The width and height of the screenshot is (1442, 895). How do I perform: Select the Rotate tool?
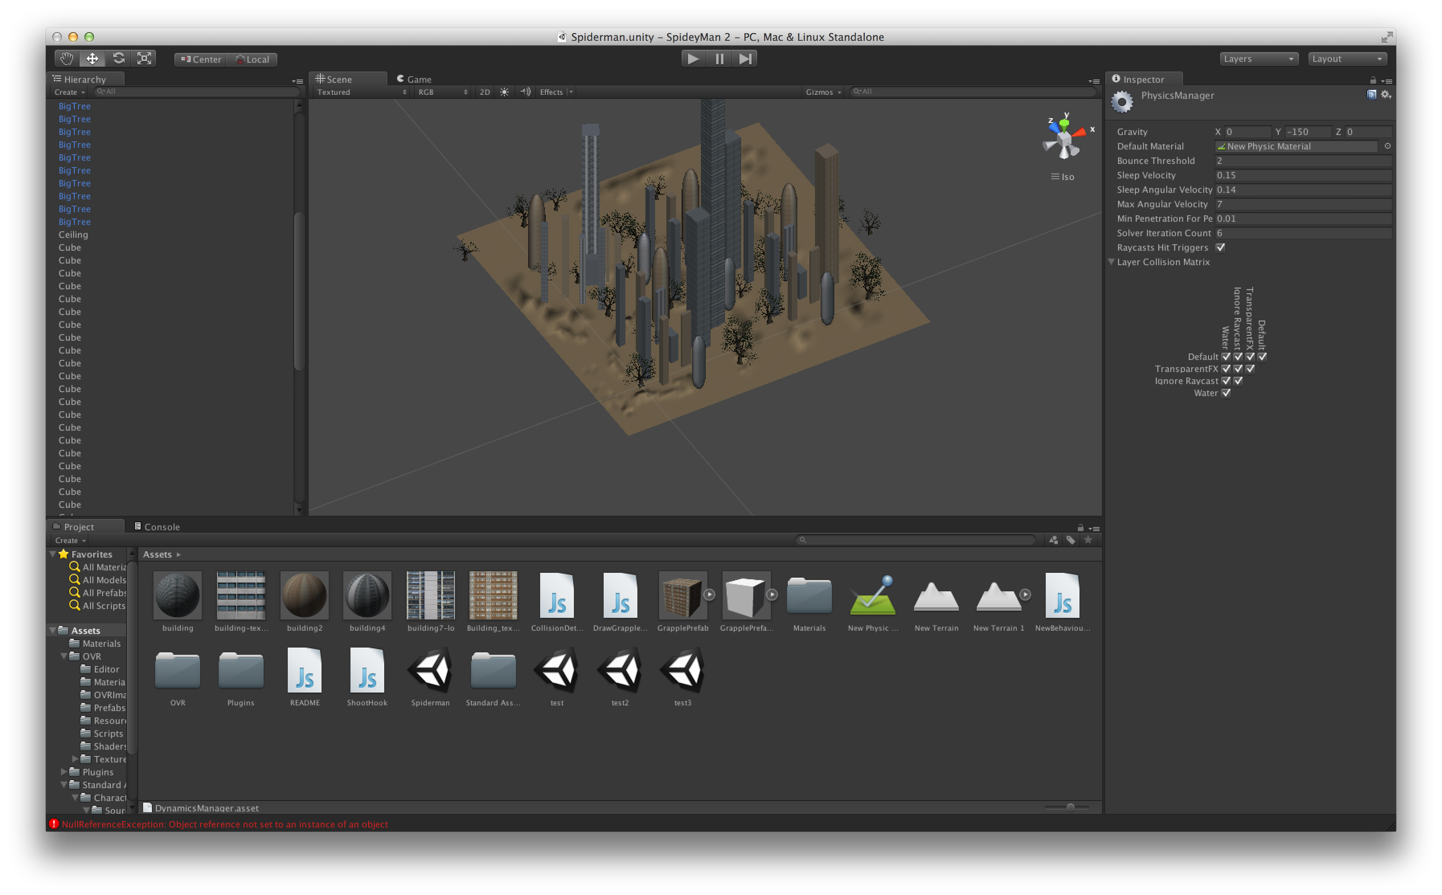[x=119, y=59]
